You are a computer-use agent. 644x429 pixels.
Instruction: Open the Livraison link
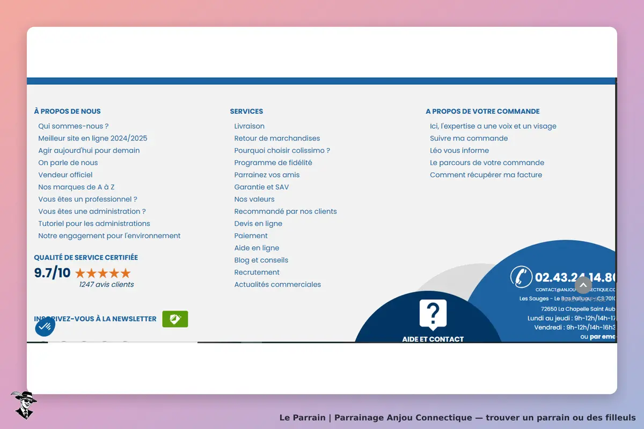click(x=250, y=126)
